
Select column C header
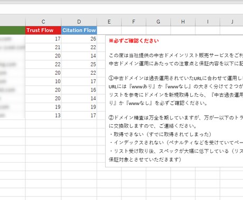coord(43,22)
